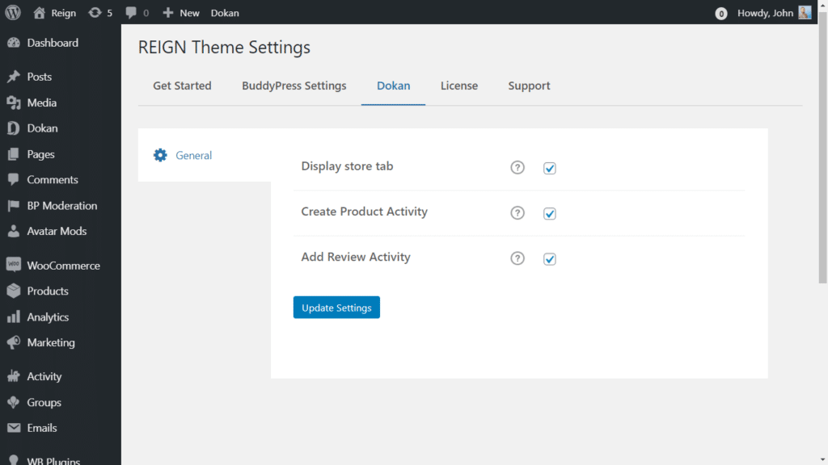Click the WordPress logo icon
The image size is (828, 465).
13,13
